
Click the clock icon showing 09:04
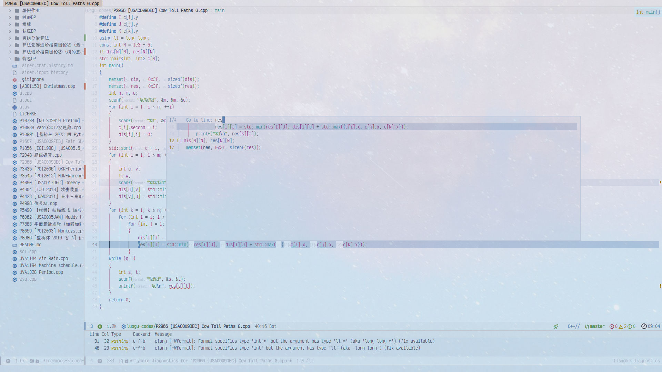pos(644,326)
